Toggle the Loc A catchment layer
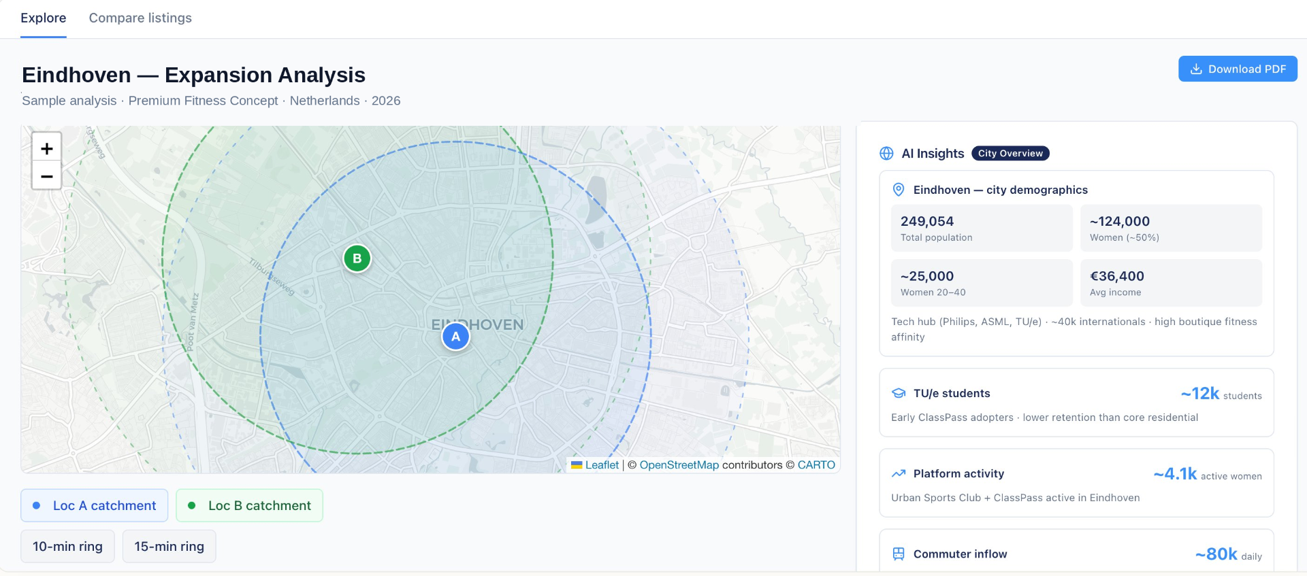 (x=95, y=505)
